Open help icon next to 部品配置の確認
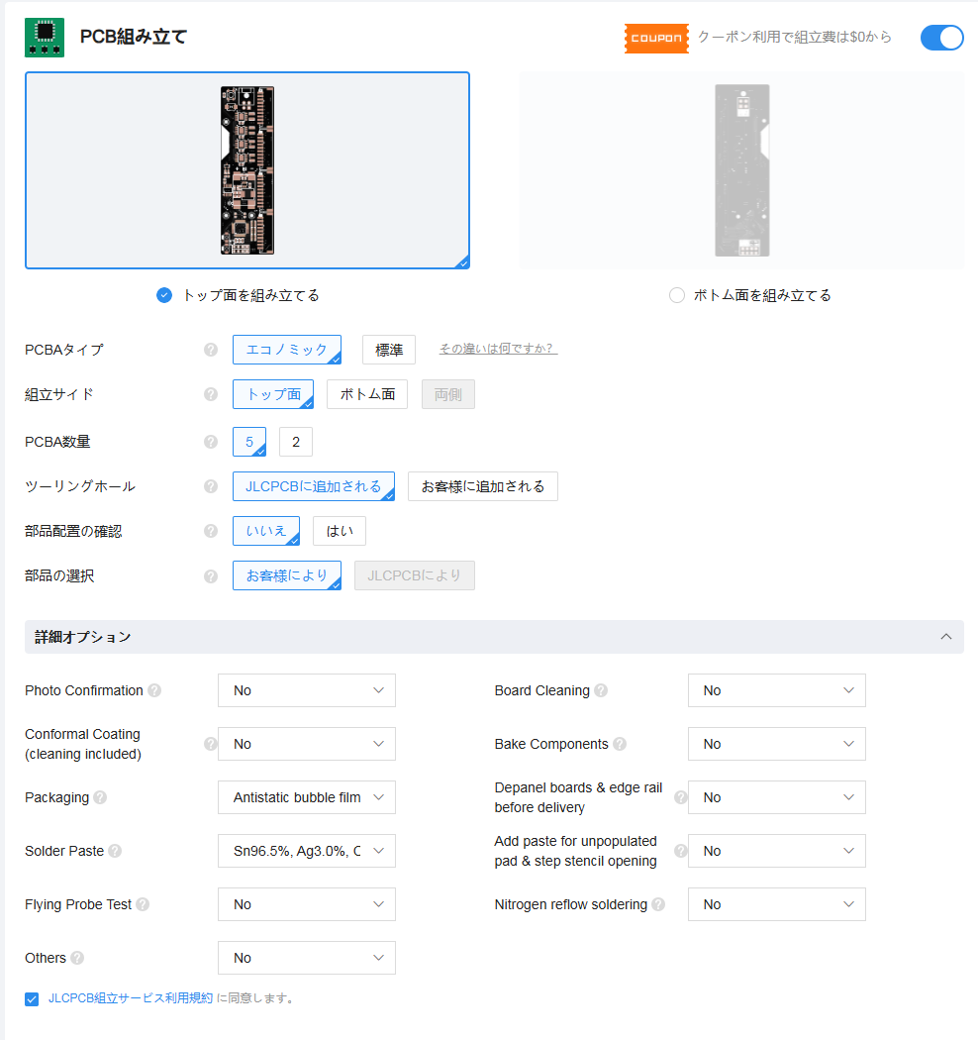This screenshot has width=978, height=1040. 211,531
